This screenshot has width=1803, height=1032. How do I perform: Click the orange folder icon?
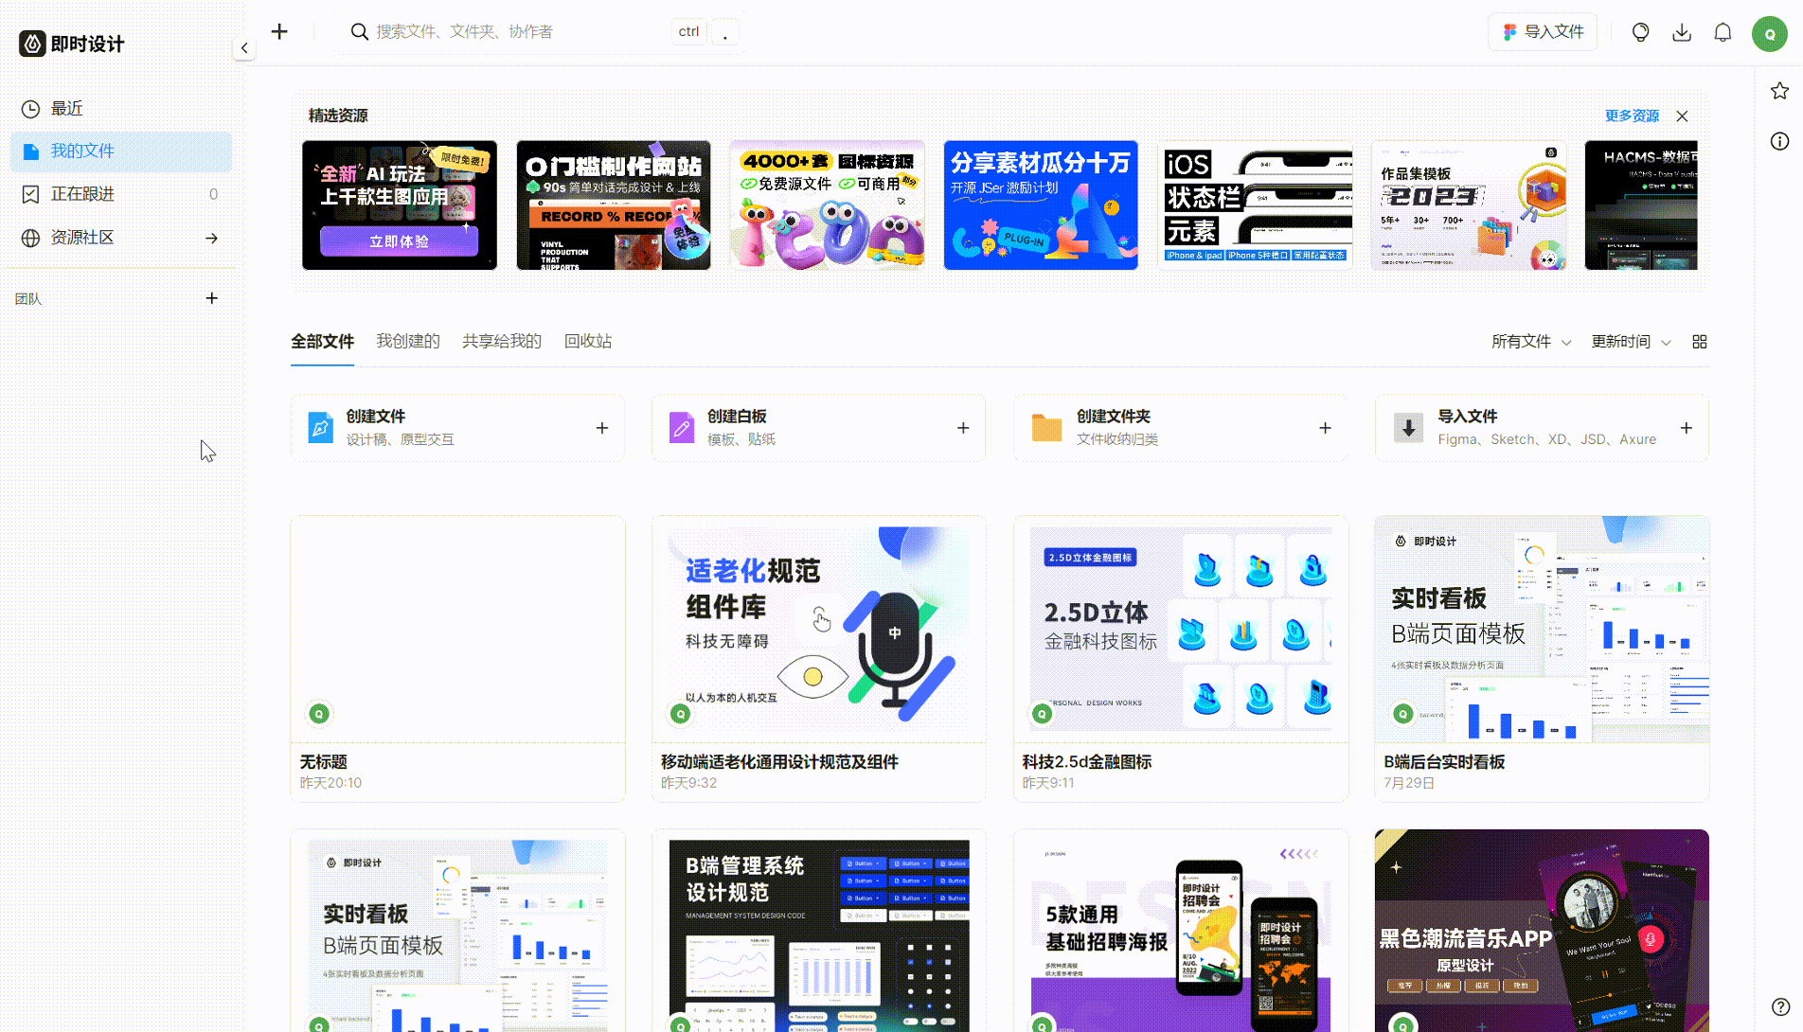[1046, 428]
